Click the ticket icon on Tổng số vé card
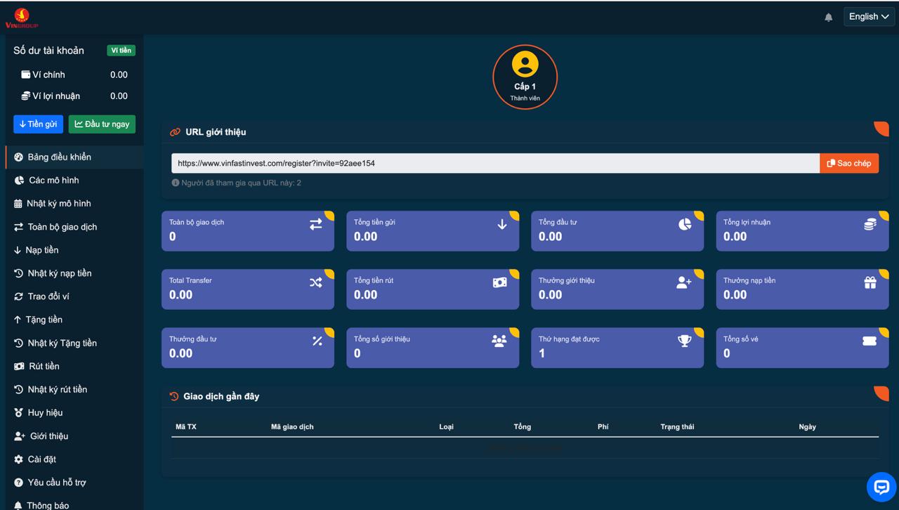The height and width of the screenshot is (510, 899). point(869,341)
